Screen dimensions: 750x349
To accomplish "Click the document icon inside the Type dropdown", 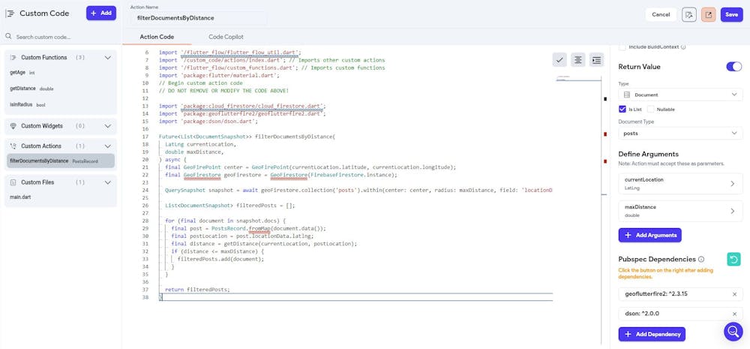I will click(627, 95).
